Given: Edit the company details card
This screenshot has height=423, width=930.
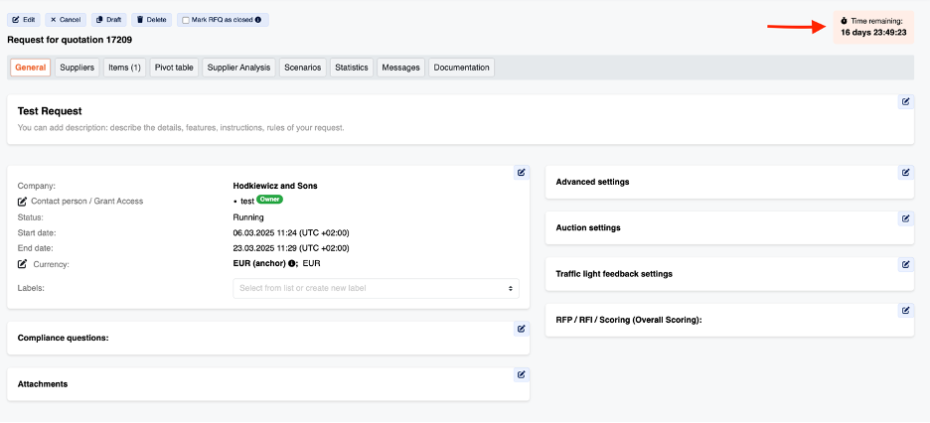Looking at the screenshot, I should (522, 173).
